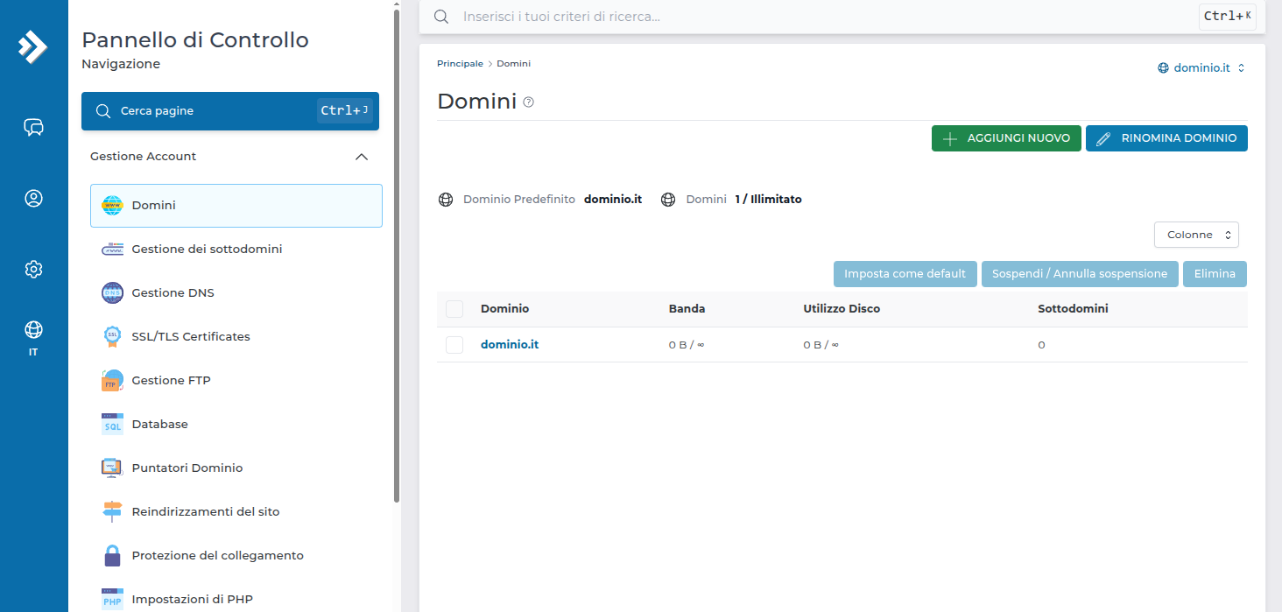Click the Reindirizzamenti del sito signpost icon
This screenshot has height=612, width=1282.
(112, 512)
